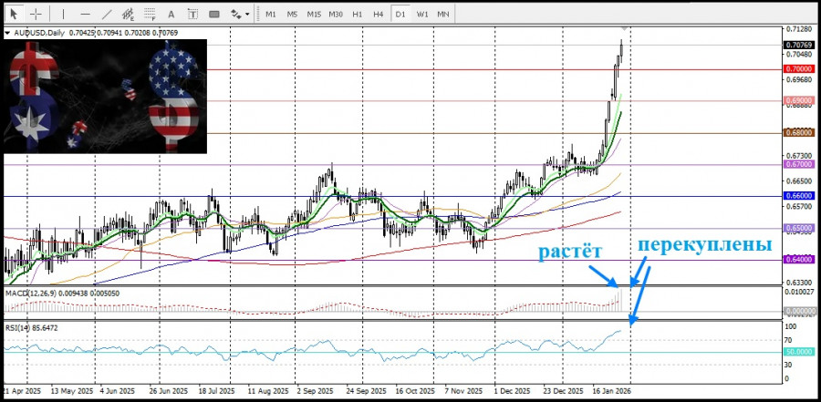Image resolution: width=821 pixels, height=402 pixels.
Task: Switch to MN monthly timeframe
Action: (443, 15)
